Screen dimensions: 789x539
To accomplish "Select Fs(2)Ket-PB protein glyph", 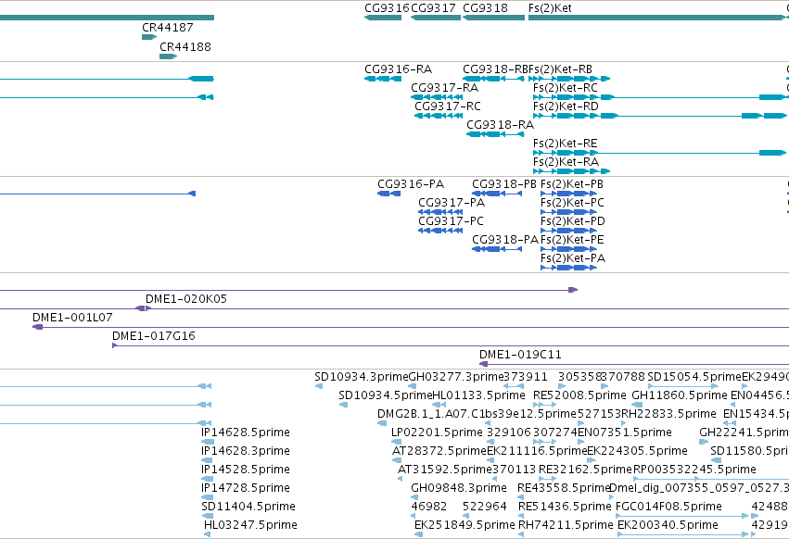I will [x=568, y=194].
